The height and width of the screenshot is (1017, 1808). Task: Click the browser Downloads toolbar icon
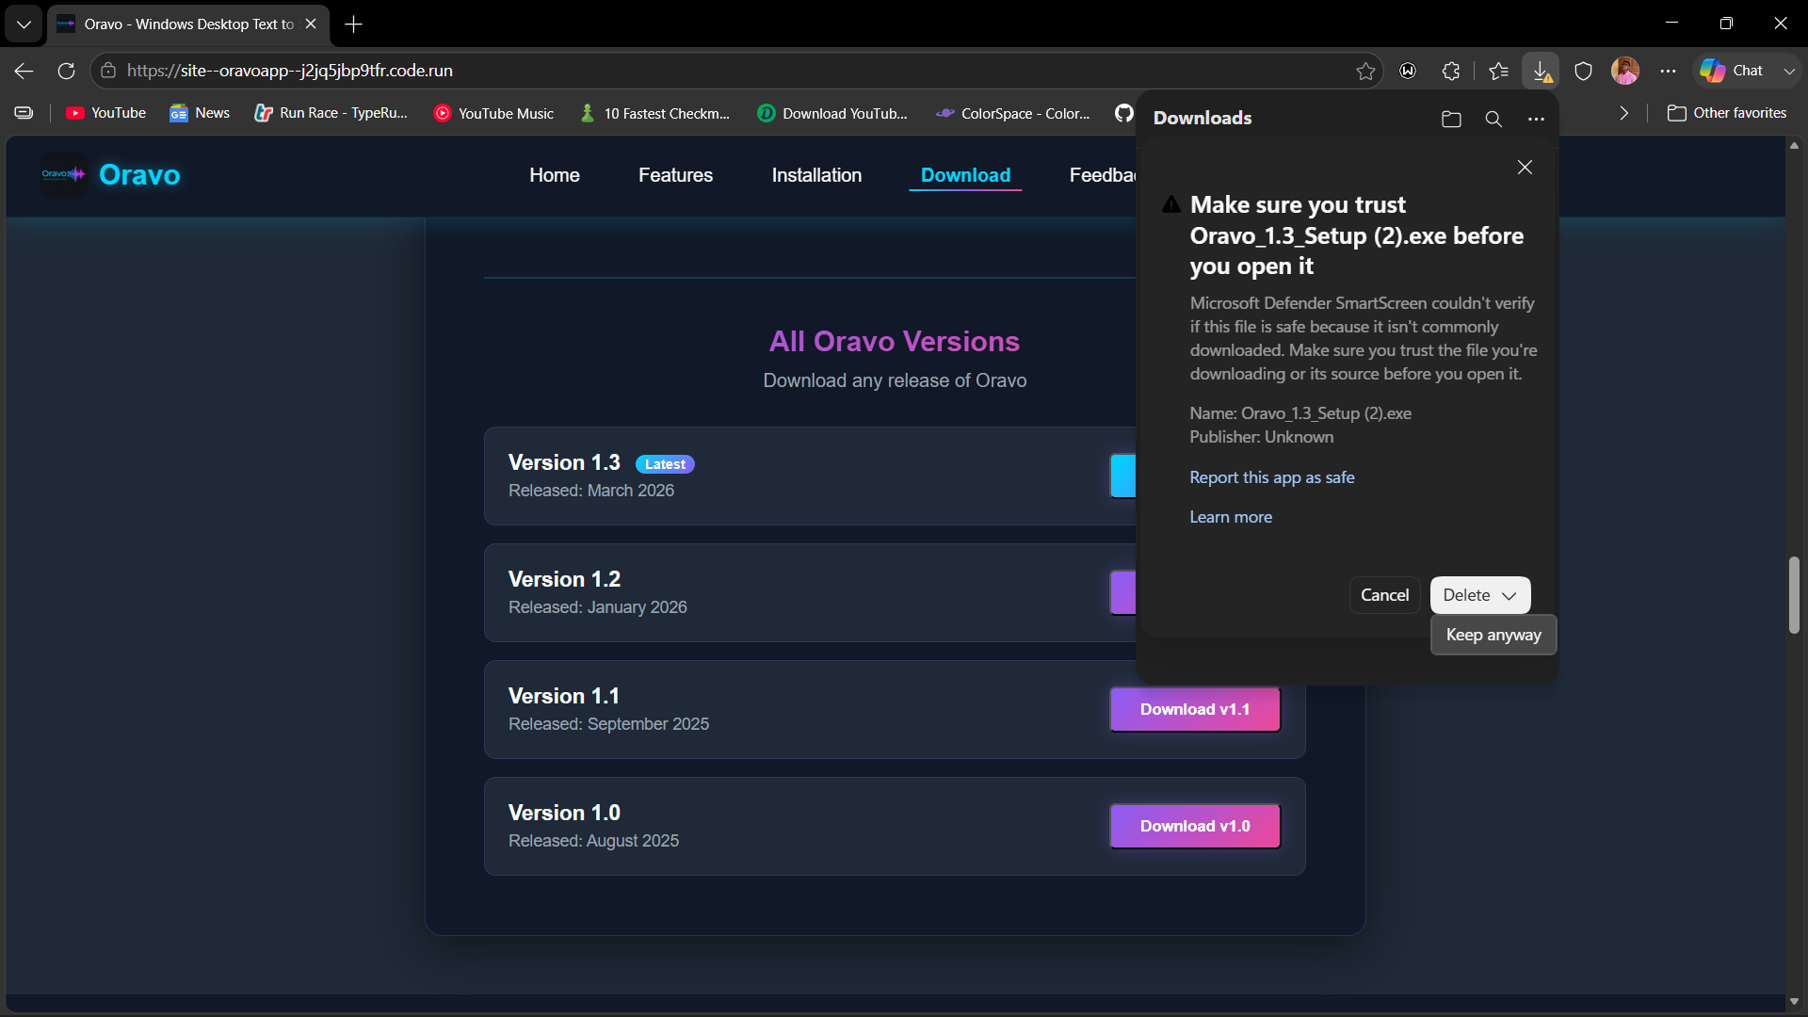click(x=1541, y=71)
